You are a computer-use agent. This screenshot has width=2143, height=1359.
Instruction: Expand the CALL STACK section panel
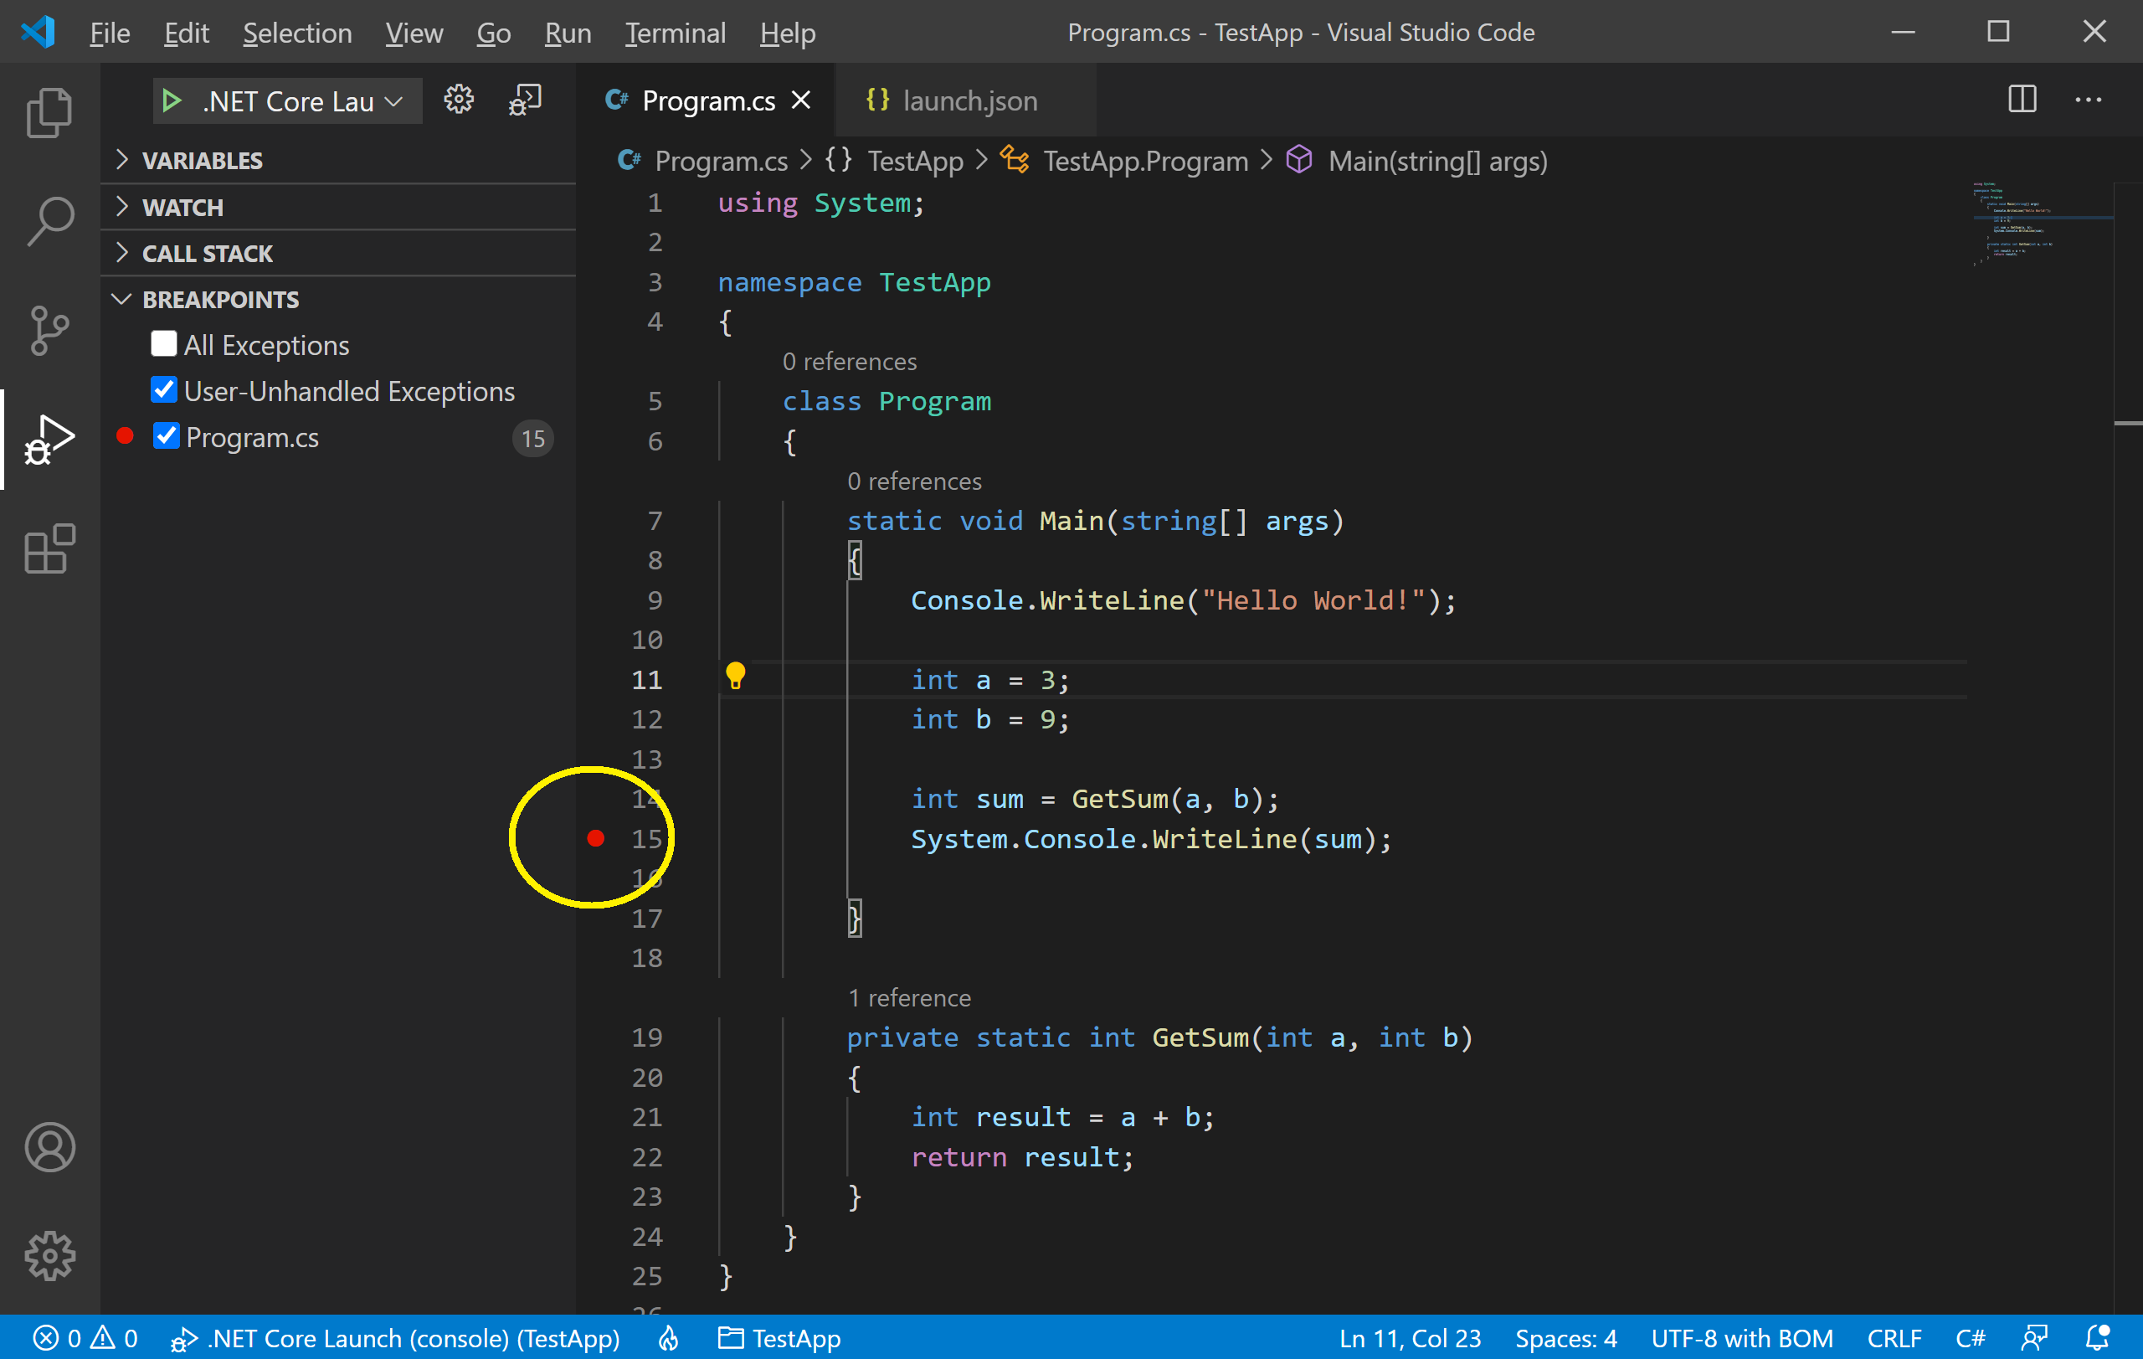(x=208, y=251)
